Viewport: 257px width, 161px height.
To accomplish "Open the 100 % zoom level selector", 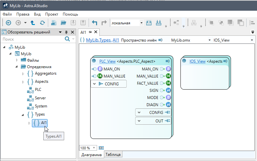I will pos(94,148).
